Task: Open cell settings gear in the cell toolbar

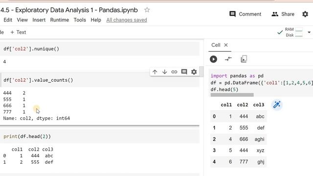Action: (x=194, y=72)
